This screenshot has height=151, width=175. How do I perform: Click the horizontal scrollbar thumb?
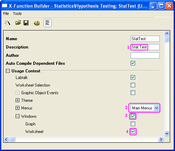(x=12, y=139)
